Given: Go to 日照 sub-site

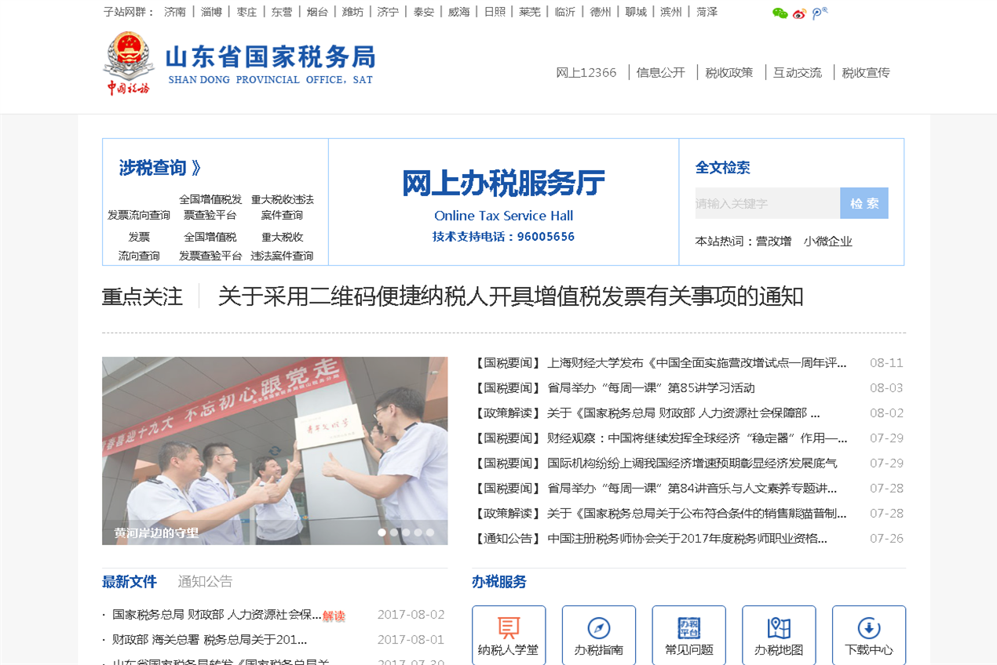Looking at the screenshot, I should pyautogui.click(x=495, y=12).
